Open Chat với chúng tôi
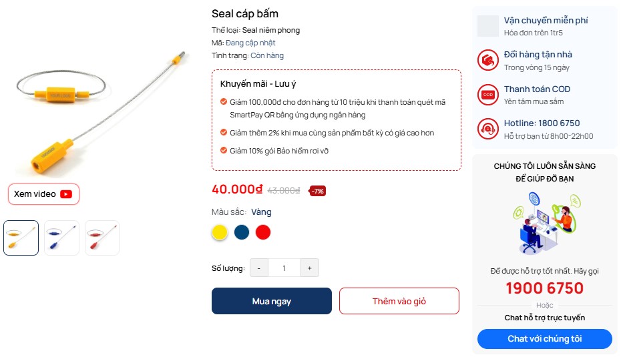This screenshot has height=357, width=621. pos(544,339)
